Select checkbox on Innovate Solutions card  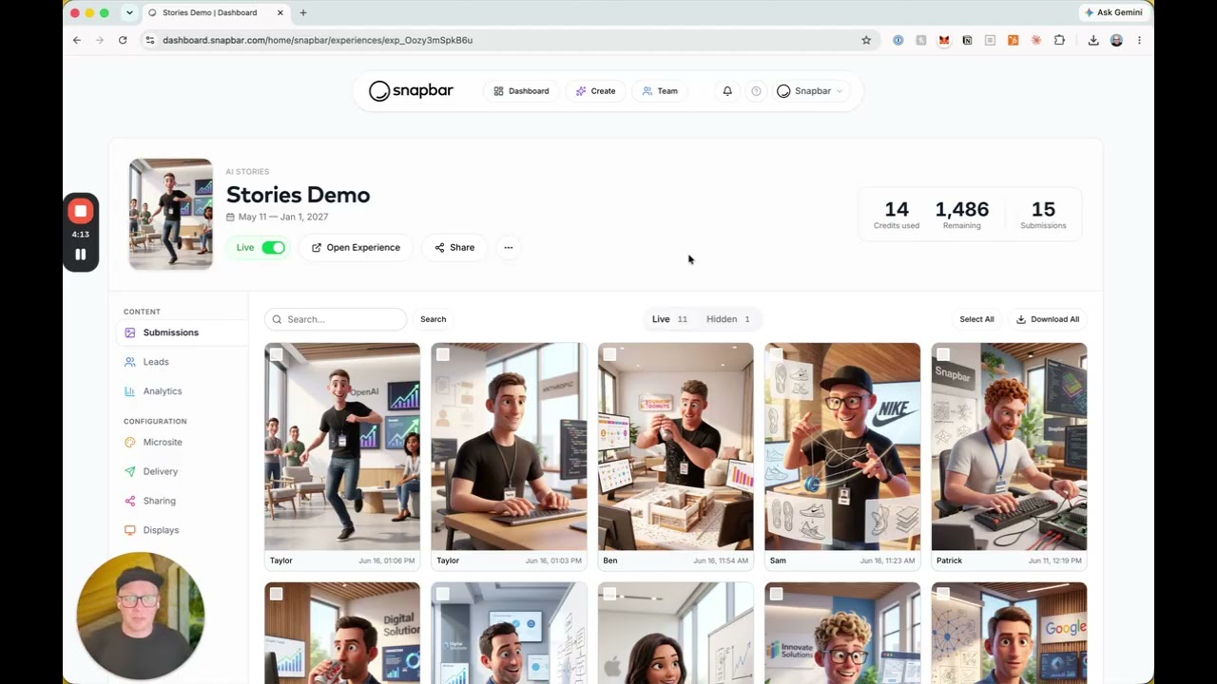pos(776,594)
